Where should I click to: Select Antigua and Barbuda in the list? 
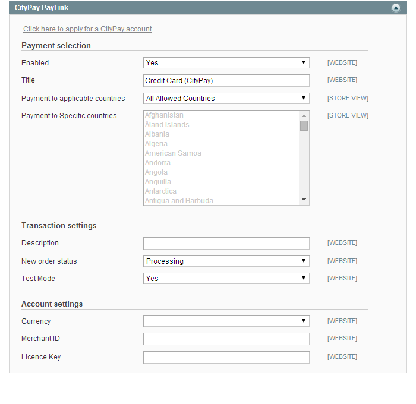click(179, 201)
